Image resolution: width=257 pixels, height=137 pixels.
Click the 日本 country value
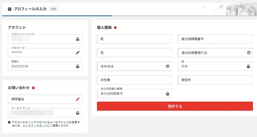[x=184, y=66]
